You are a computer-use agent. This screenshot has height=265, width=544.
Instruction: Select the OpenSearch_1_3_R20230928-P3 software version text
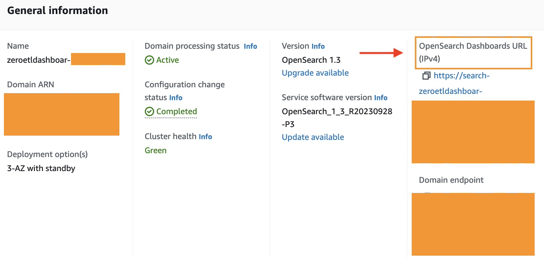pyautogui.click(x=337, y=118)
